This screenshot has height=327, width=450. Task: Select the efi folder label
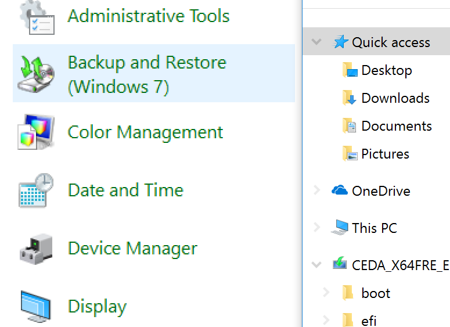tap(369, 321)
